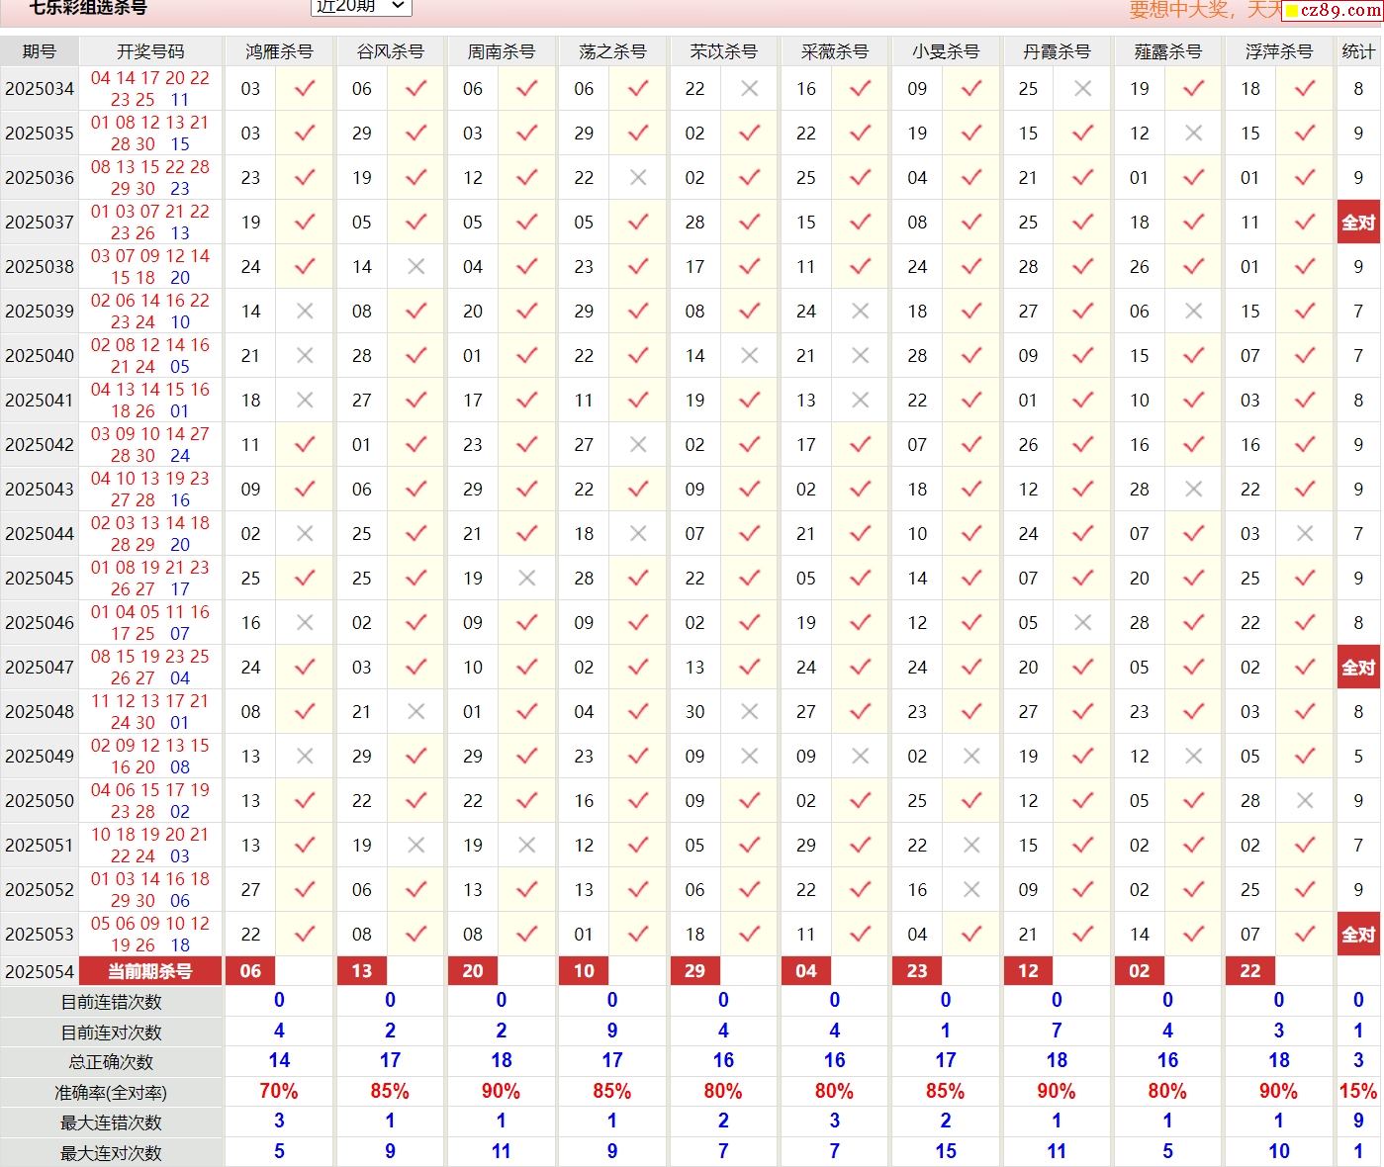Click the 丹霞杀号 column header

coord(1057,51)
